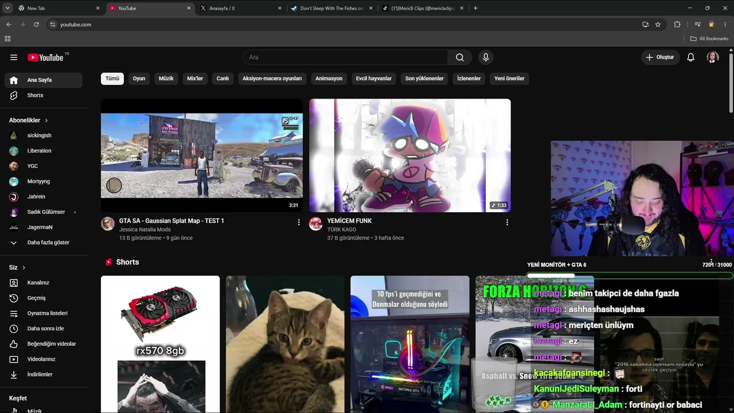This screenshot has height=413, width=734.
Task: Open İndirilenler downloads in sidebar
Action: click(x=43, y=375)
